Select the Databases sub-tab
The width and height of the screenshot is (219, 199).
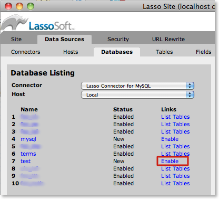117,52
